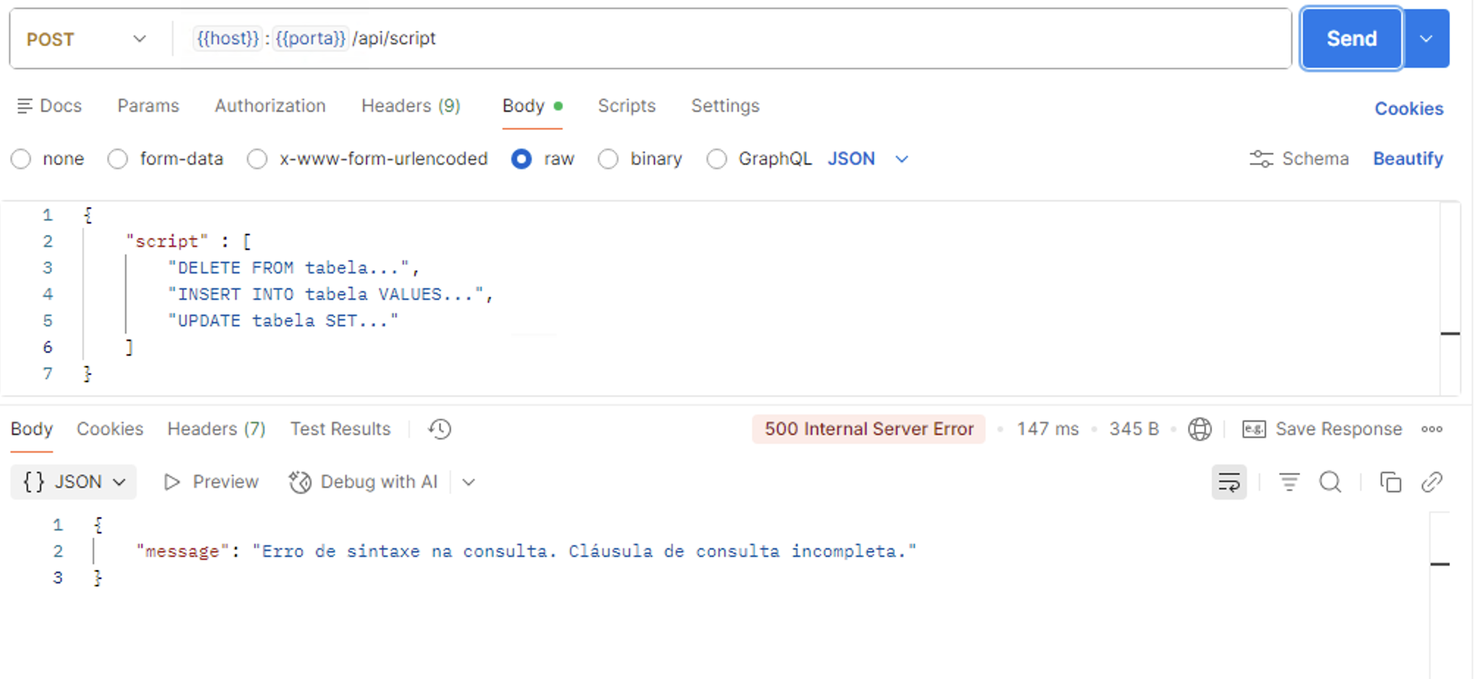The width and height of the screenshot is (1475, 679).
Task: Open the JSON response format dropdown
Action: [73, 482]
